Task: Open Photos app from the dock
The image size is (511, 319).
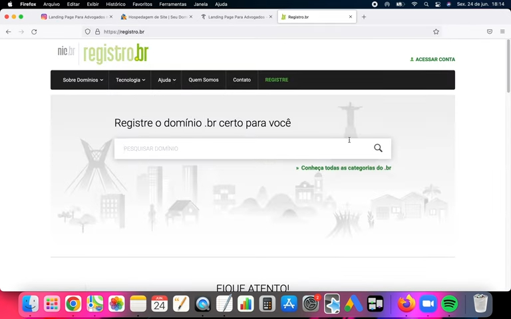Action: click(x=116, y=304)
